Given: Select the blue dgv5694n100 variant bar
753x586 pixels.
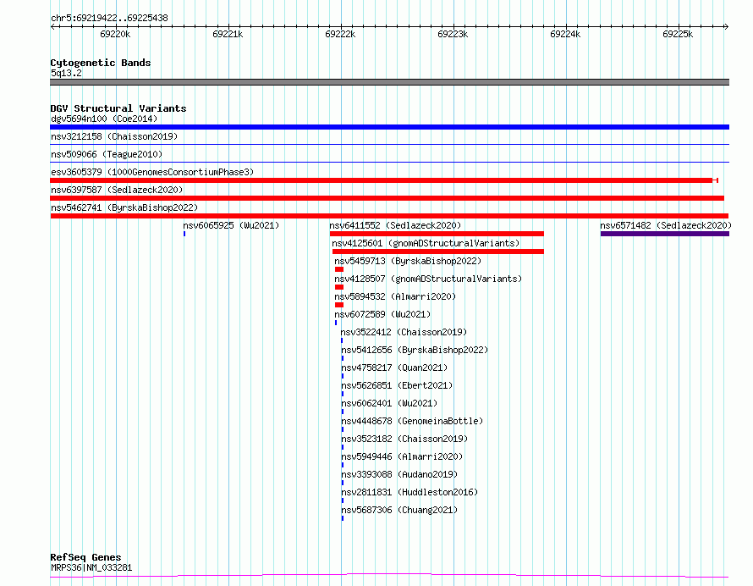Looking at the screenshot, I should click(389, 127).
